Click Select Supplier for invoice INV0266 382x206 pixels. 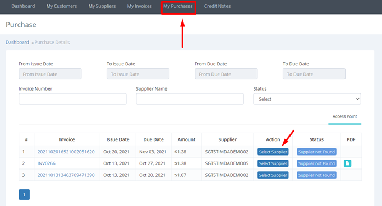click(x=273, y=163)
